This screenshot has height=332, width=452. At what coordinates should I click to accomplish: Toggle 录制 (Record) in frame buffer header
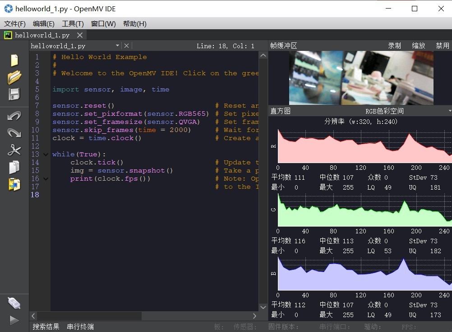394,45
